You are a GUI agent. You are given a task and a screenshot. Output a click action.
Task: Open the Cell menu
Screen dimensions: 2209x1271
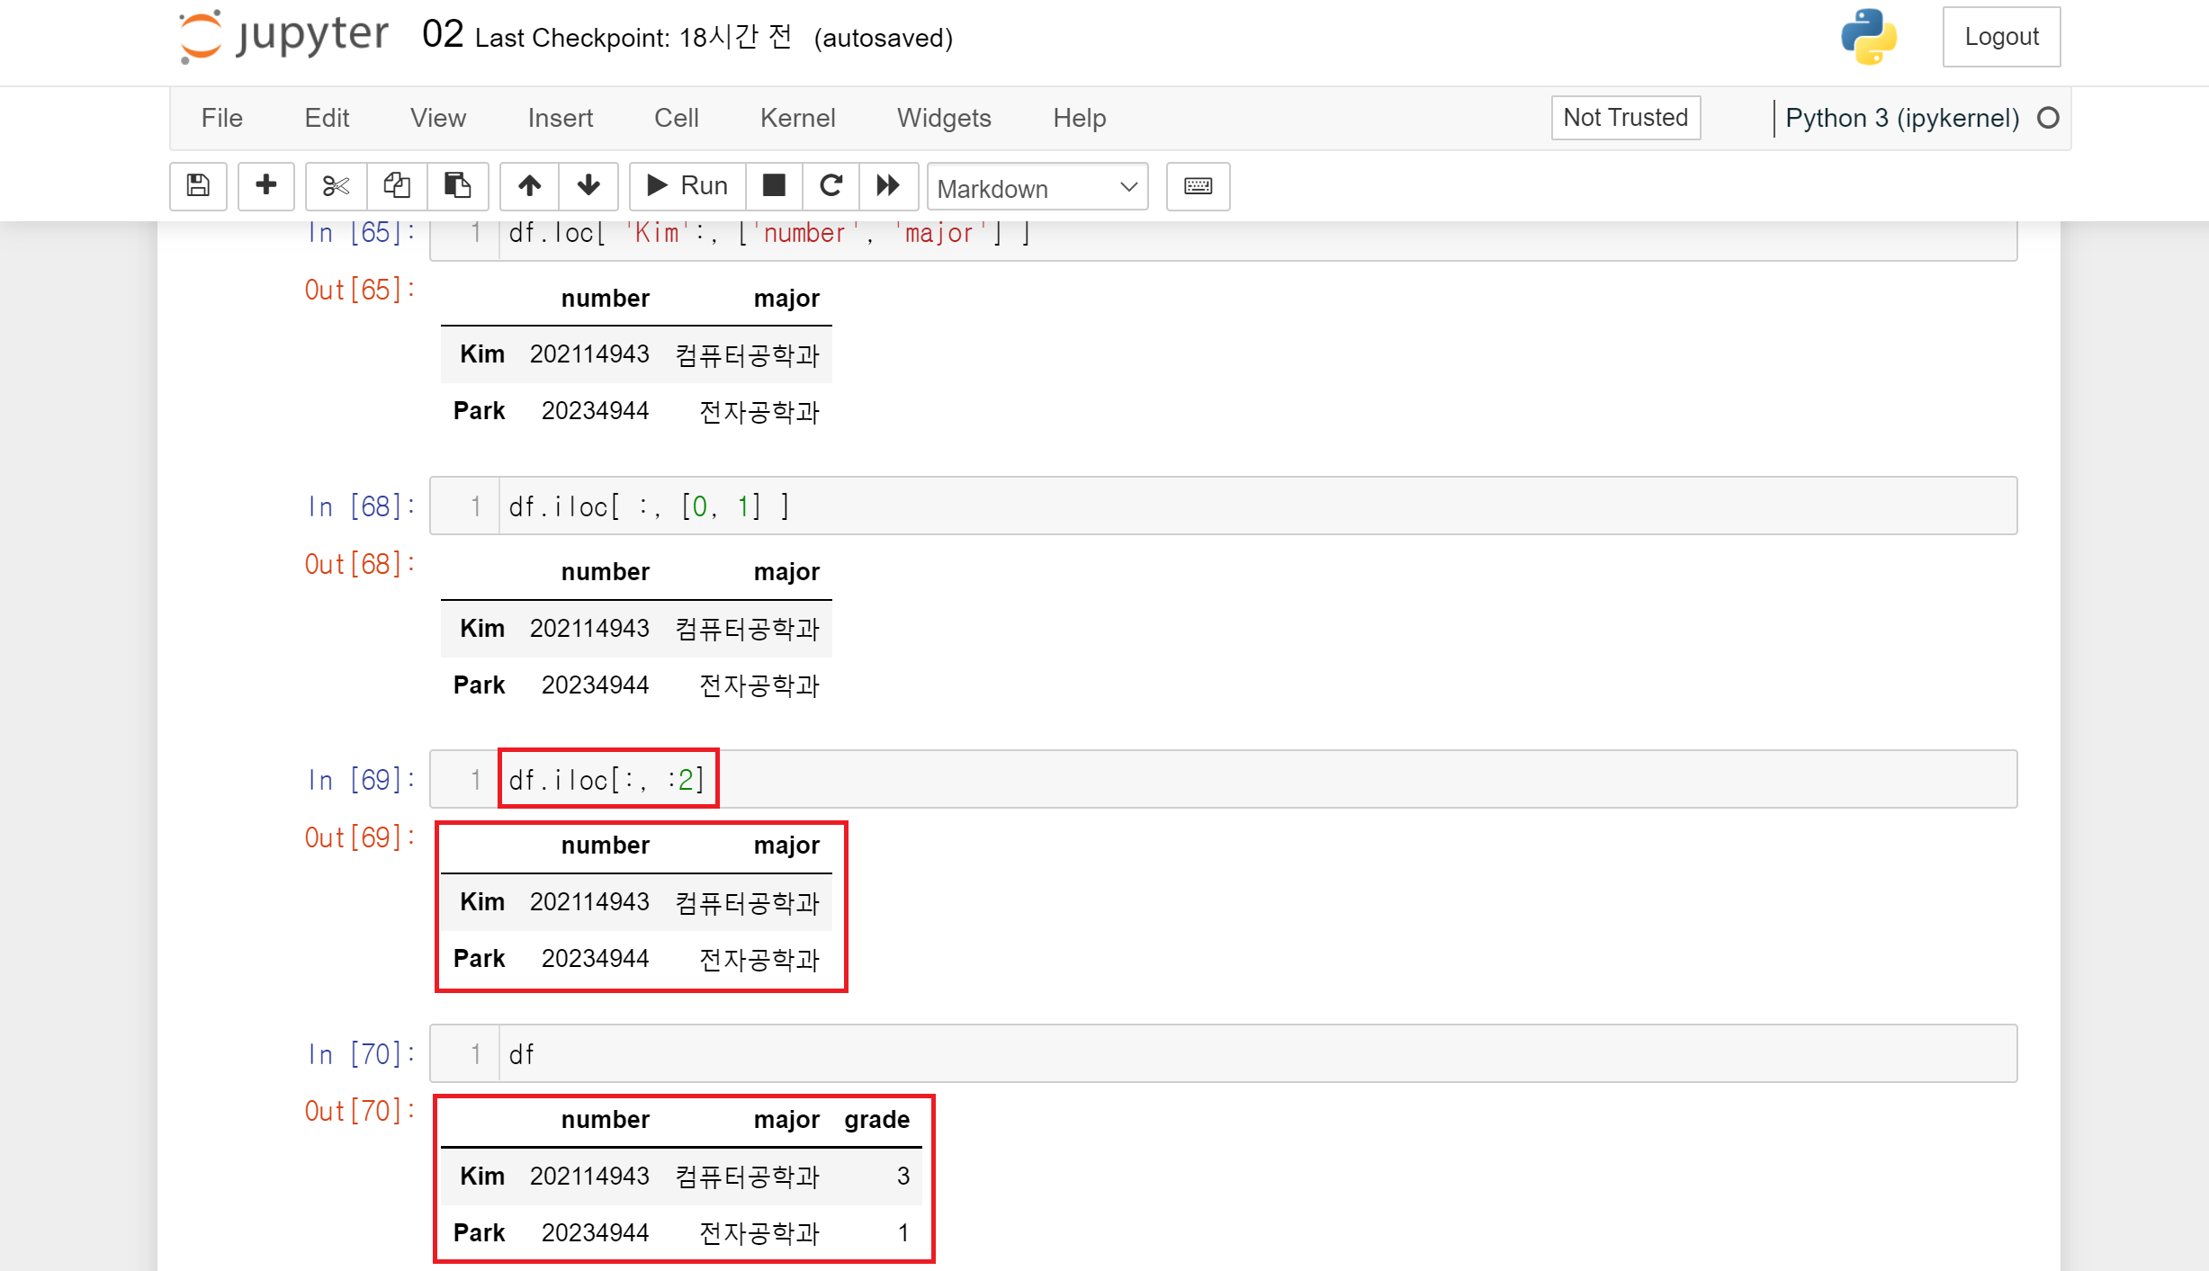click(676, 118)
